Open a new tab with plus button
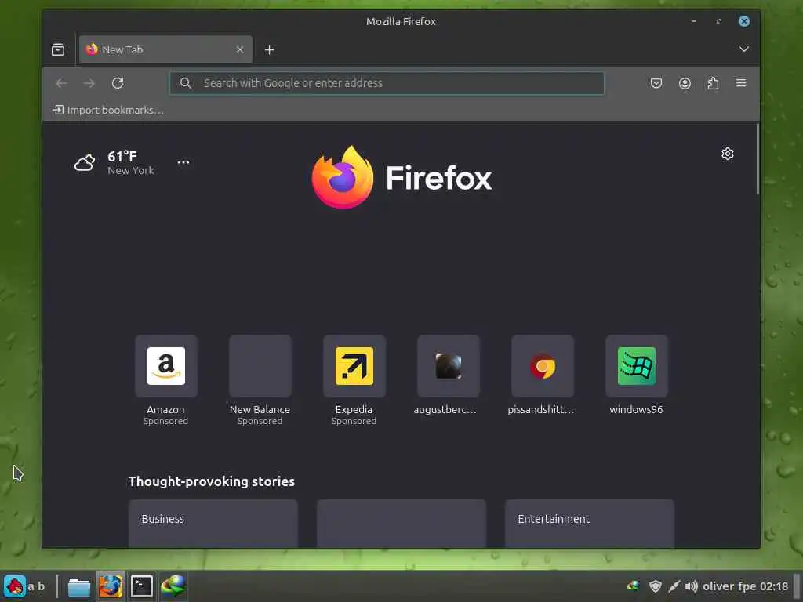803x602 pixels. [x=270, y=49]
